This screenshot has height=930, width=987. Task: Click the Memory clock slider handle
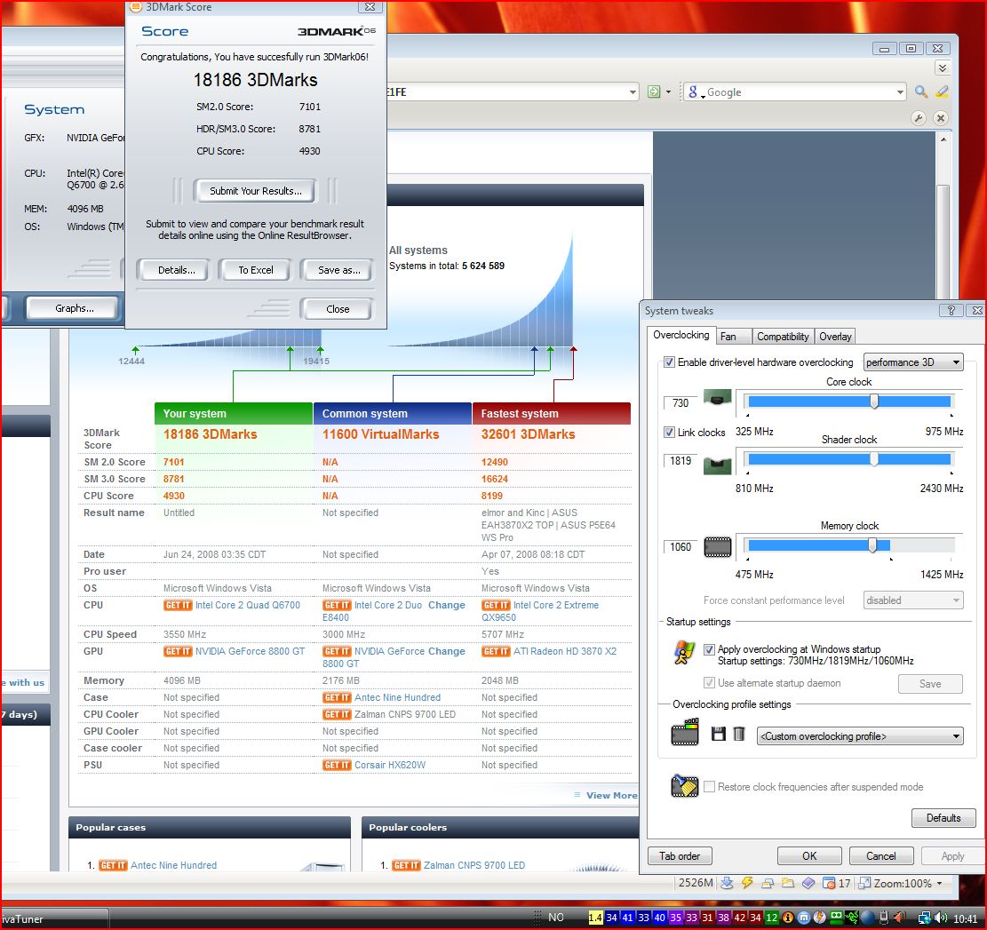click(872, 544)
